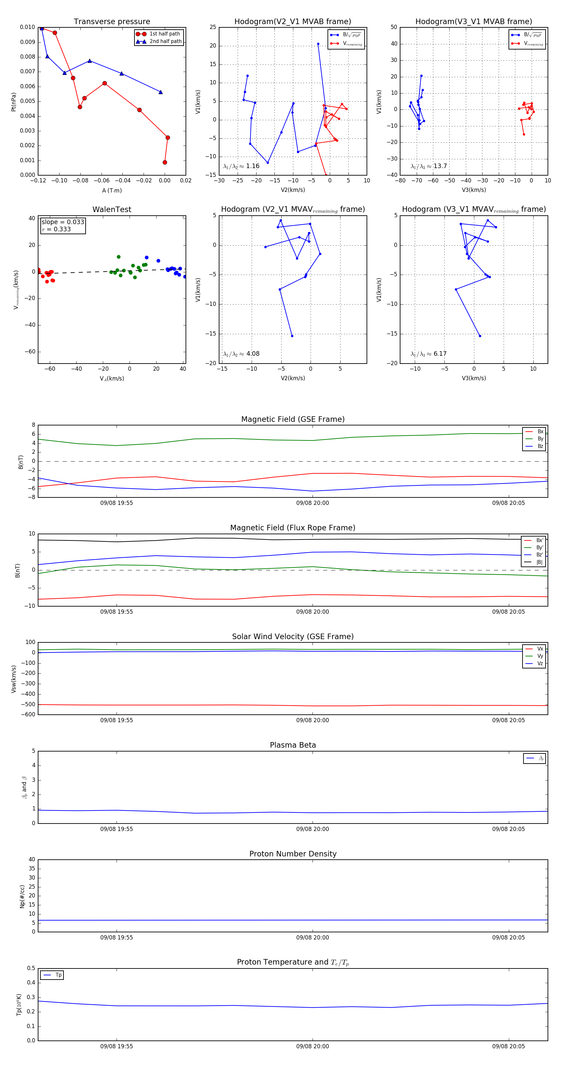Click the "r = 0.333" text
This screenshot has width=586, height=1075.
click(x=56, y=229)
